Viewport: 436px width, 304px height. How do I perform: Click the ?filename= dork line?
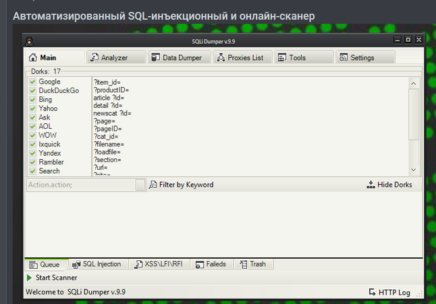click(x=109, y=144)
